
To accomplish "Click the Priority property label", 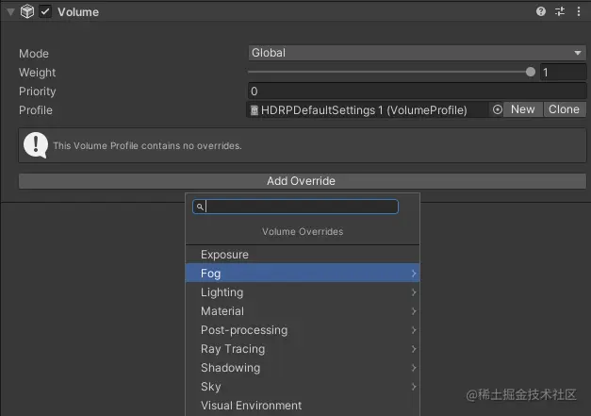I will point(38,92).
